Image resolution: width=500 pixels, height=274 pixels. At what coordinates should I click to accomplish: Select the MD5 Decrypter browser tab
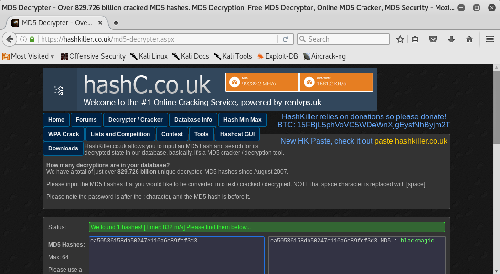(x=56, y=22)
